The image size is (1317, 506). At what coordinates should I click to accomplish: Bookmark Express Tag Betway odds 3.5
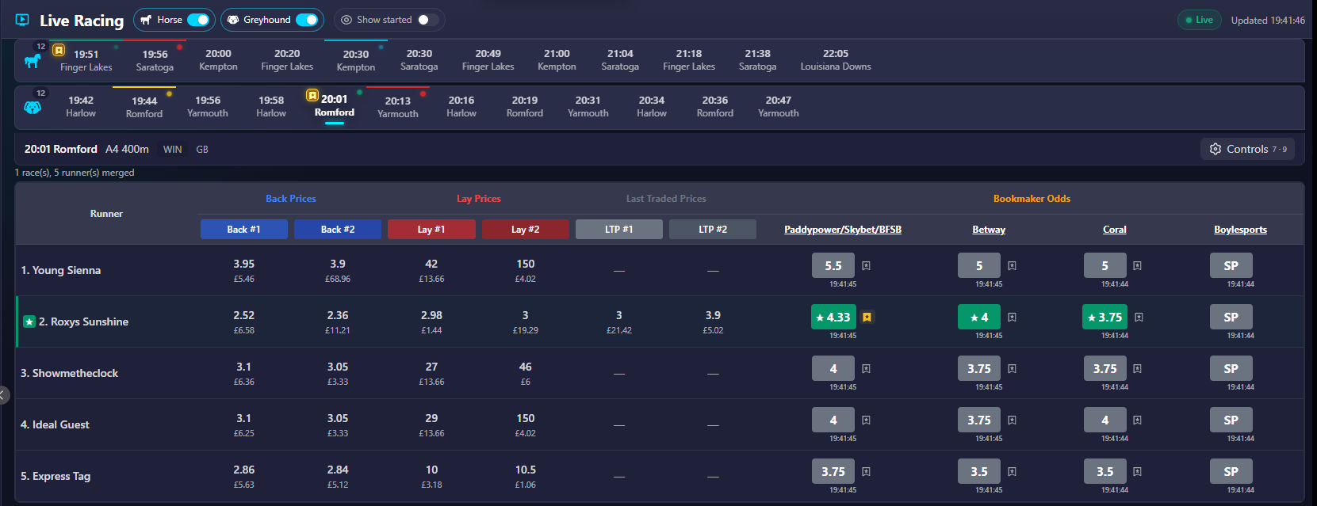pos(1012,472)
